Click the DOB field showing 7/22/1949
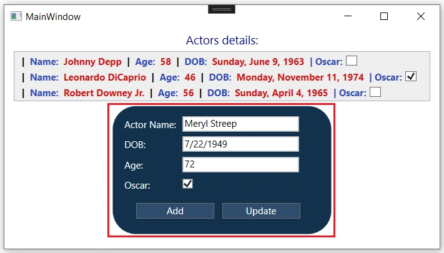444x253 pixels. 240,144
